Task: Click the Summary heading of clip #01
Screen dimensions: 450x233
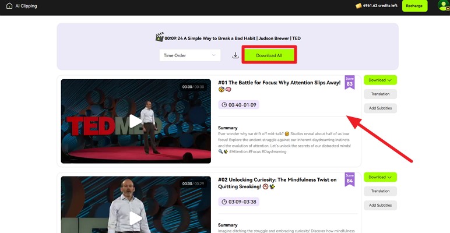Action: click(227, 128)
